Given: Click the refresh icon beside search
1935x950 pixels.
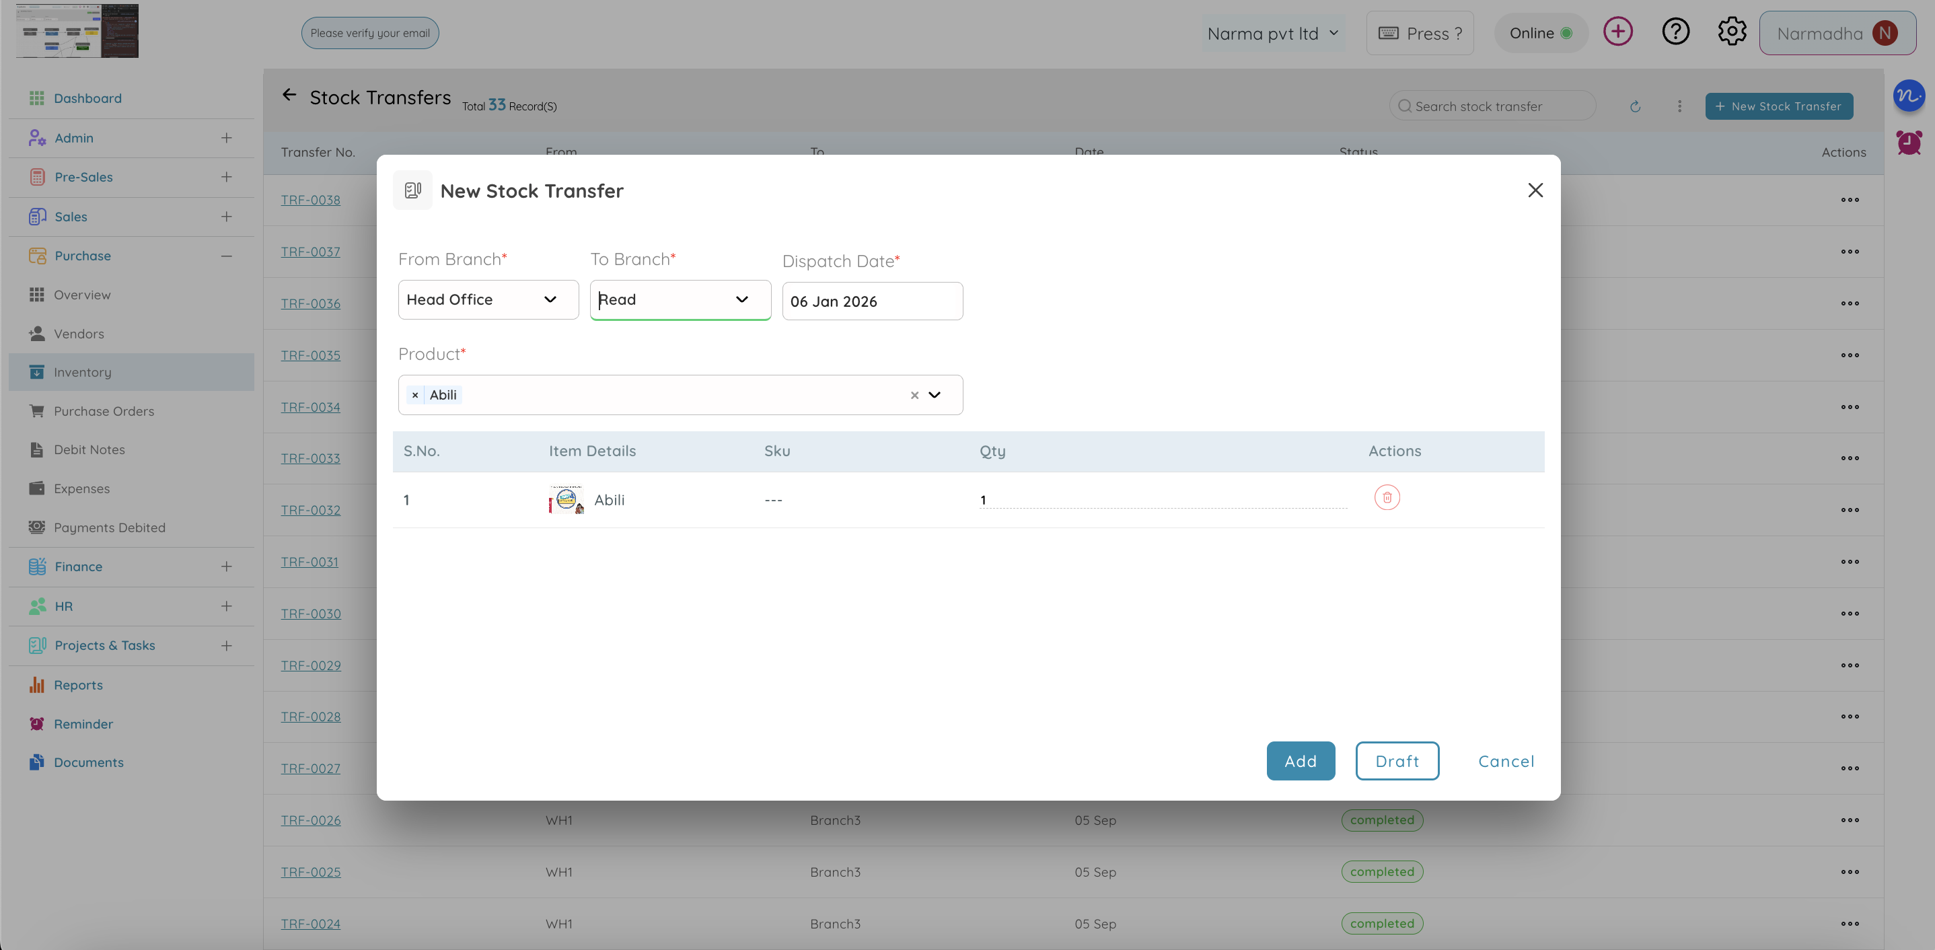Looking at the screenshot, I should click(1634, 107).
